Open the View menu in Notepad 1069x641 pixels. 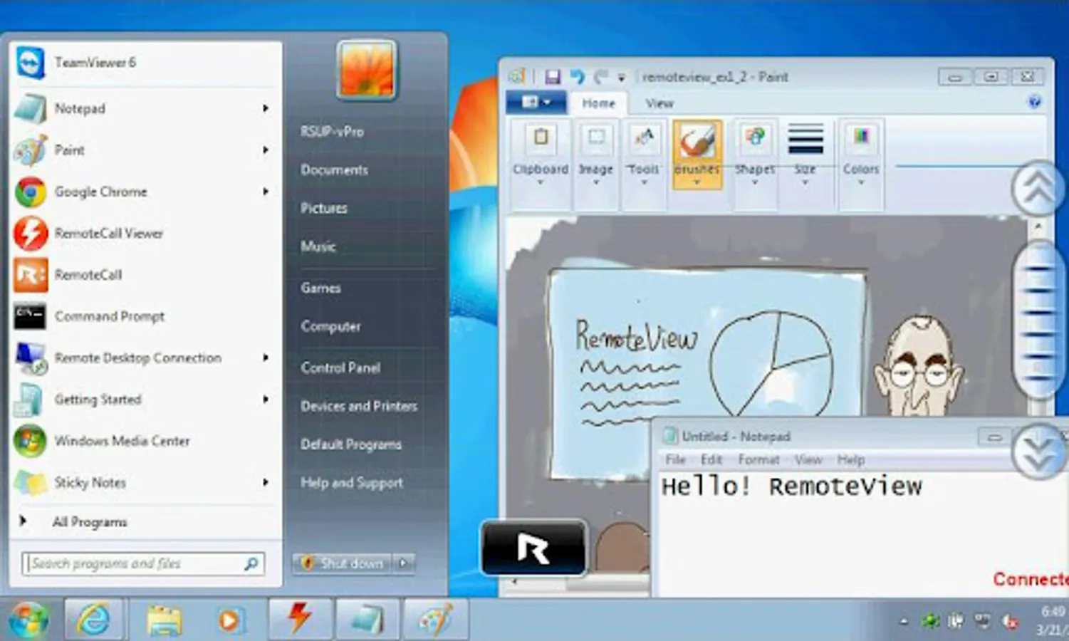[x=808, y=459]
